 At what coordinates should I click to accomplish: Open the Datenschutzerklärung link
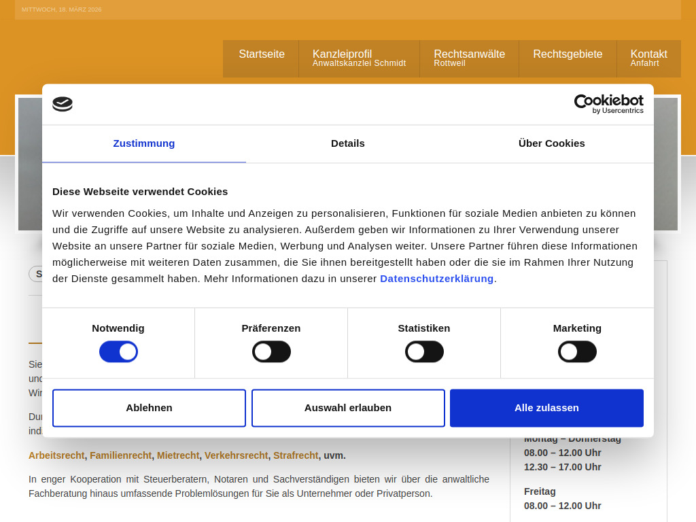(436, 278)
